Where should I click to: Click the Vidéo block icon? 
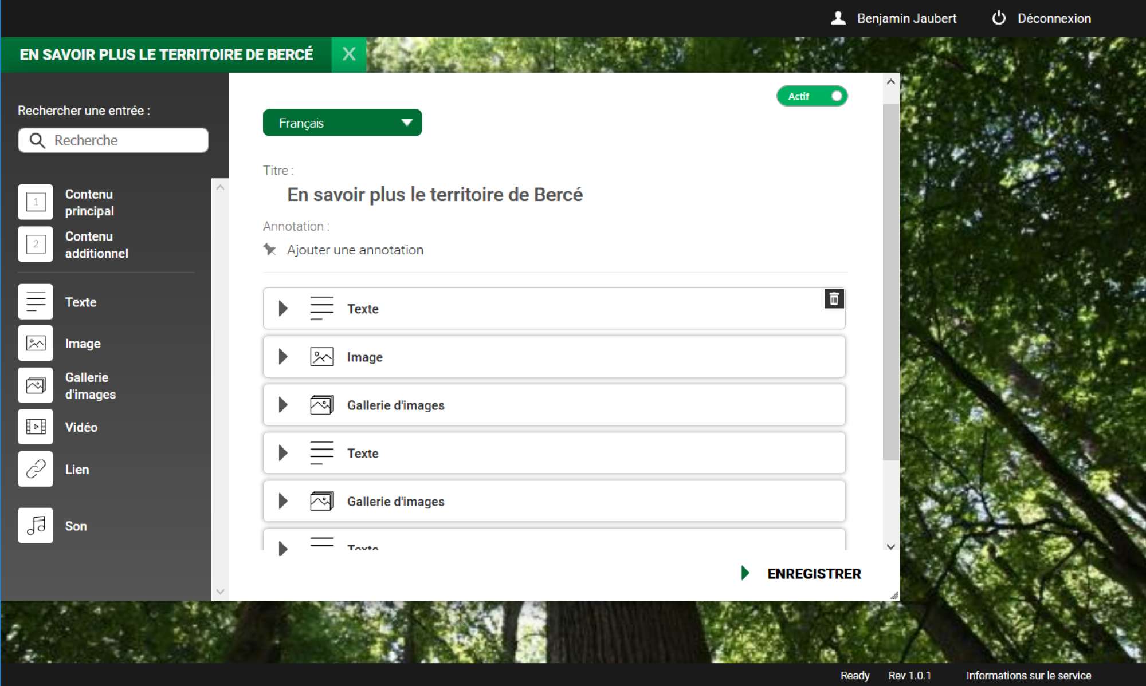[x=36, y=427]
